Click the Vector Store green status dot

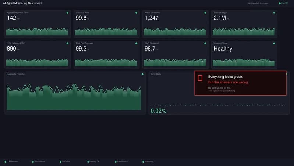click(x=33, y=162)
